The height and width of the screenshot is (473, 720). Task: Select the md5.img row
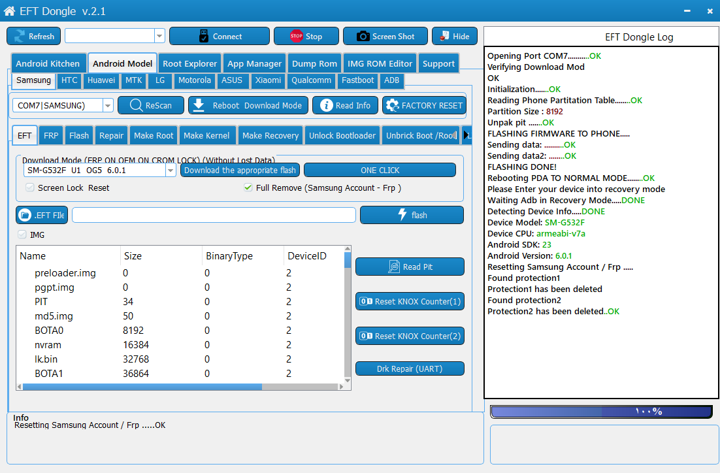(x=180, y=316)
